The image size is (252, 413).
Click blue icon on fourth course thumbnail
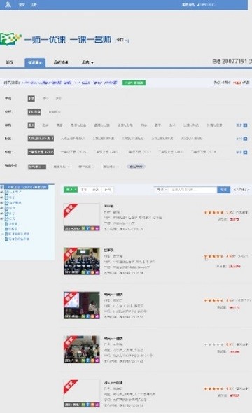(x=88, y=360)
